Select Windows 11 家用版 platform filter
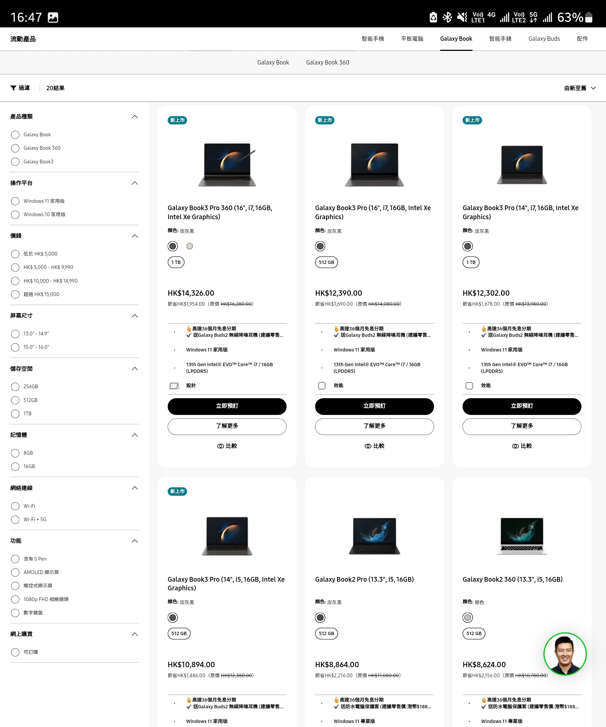This screenshot has height=727, width=606. 15,201
